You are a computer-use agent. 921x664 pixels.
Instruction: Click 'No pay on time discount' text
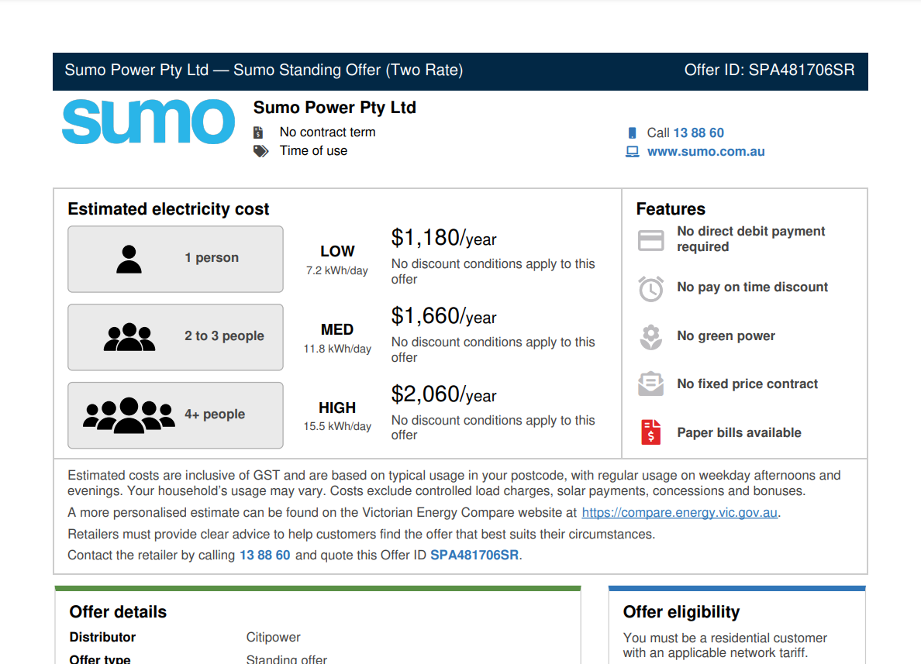(x=753, y=287)
